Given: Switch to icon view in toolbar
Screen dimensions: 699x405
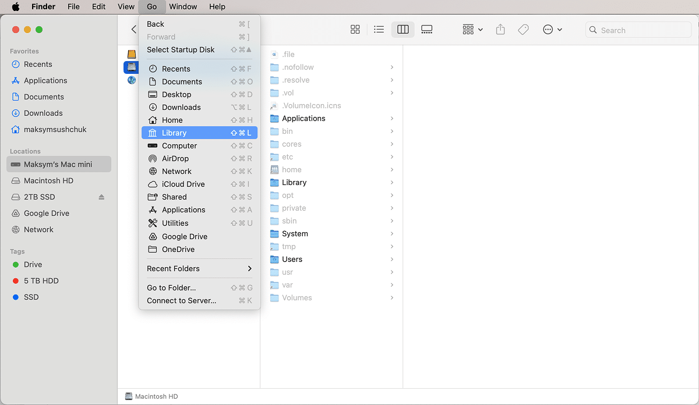Looking at the screenshot, I should pyautogui.click(x=355, y=30).
